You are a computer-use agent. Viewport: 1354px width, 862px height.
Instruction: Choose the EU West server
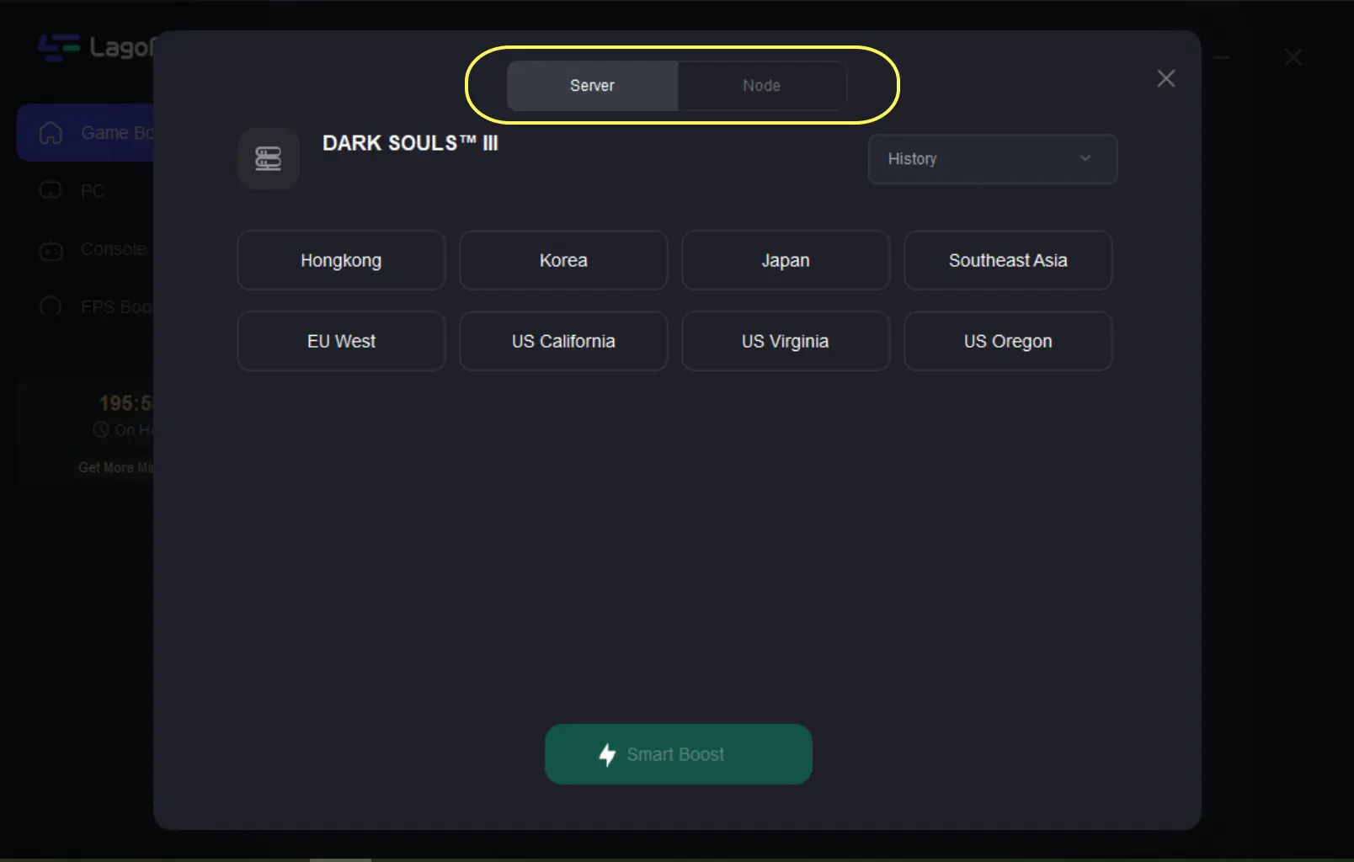(x=341, y=342)
